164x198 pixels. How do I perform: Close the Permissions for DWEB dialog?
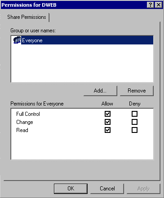tap(158, 5)
